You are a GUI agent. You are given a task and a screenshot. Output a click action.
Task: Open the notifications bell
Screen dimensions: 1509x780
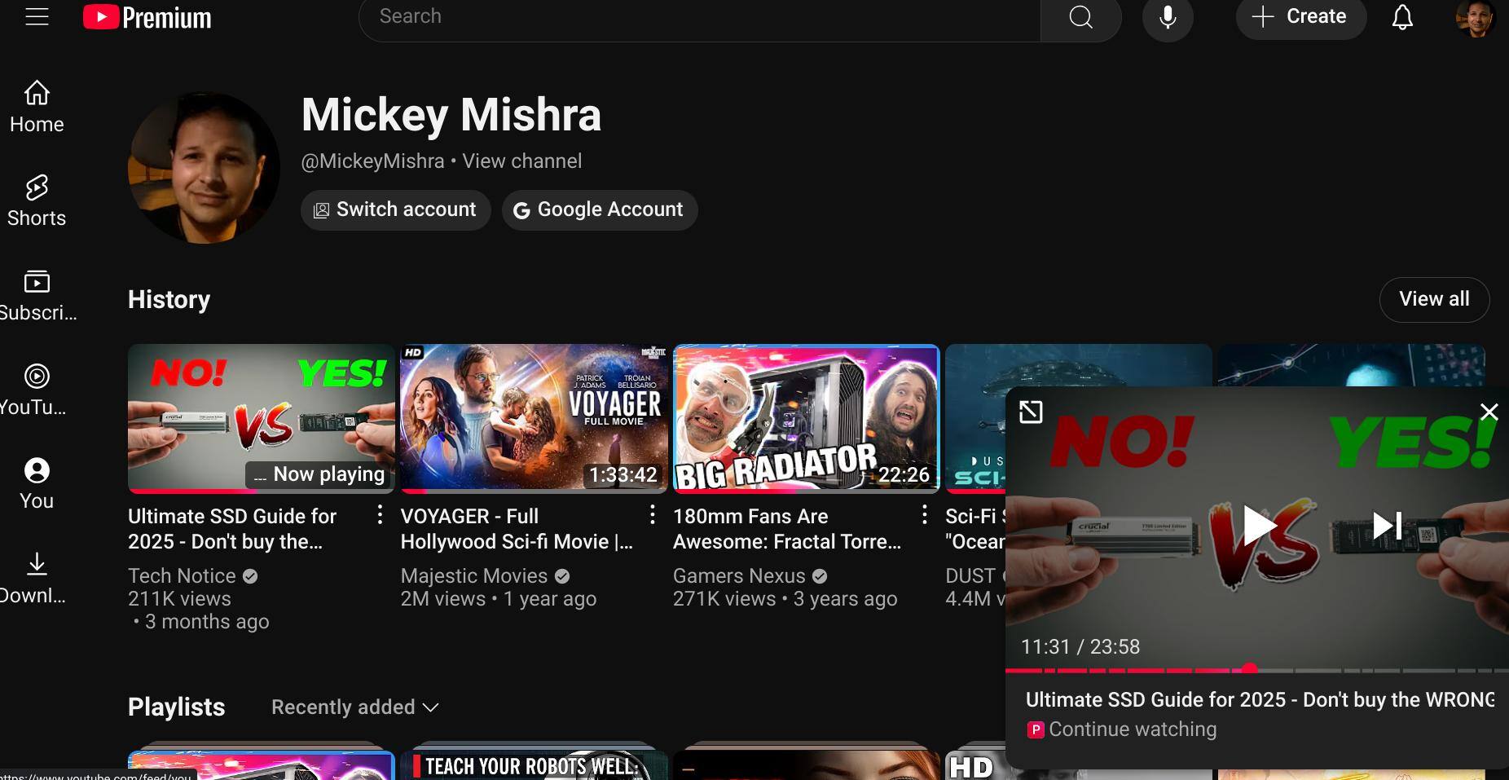[x=1401, y=17]
